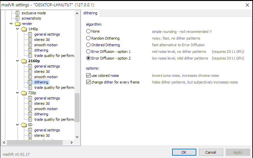The width and height of the screenshot is (253, 158).
Task: Click the 720p folder icon
Action: [24, 93]
